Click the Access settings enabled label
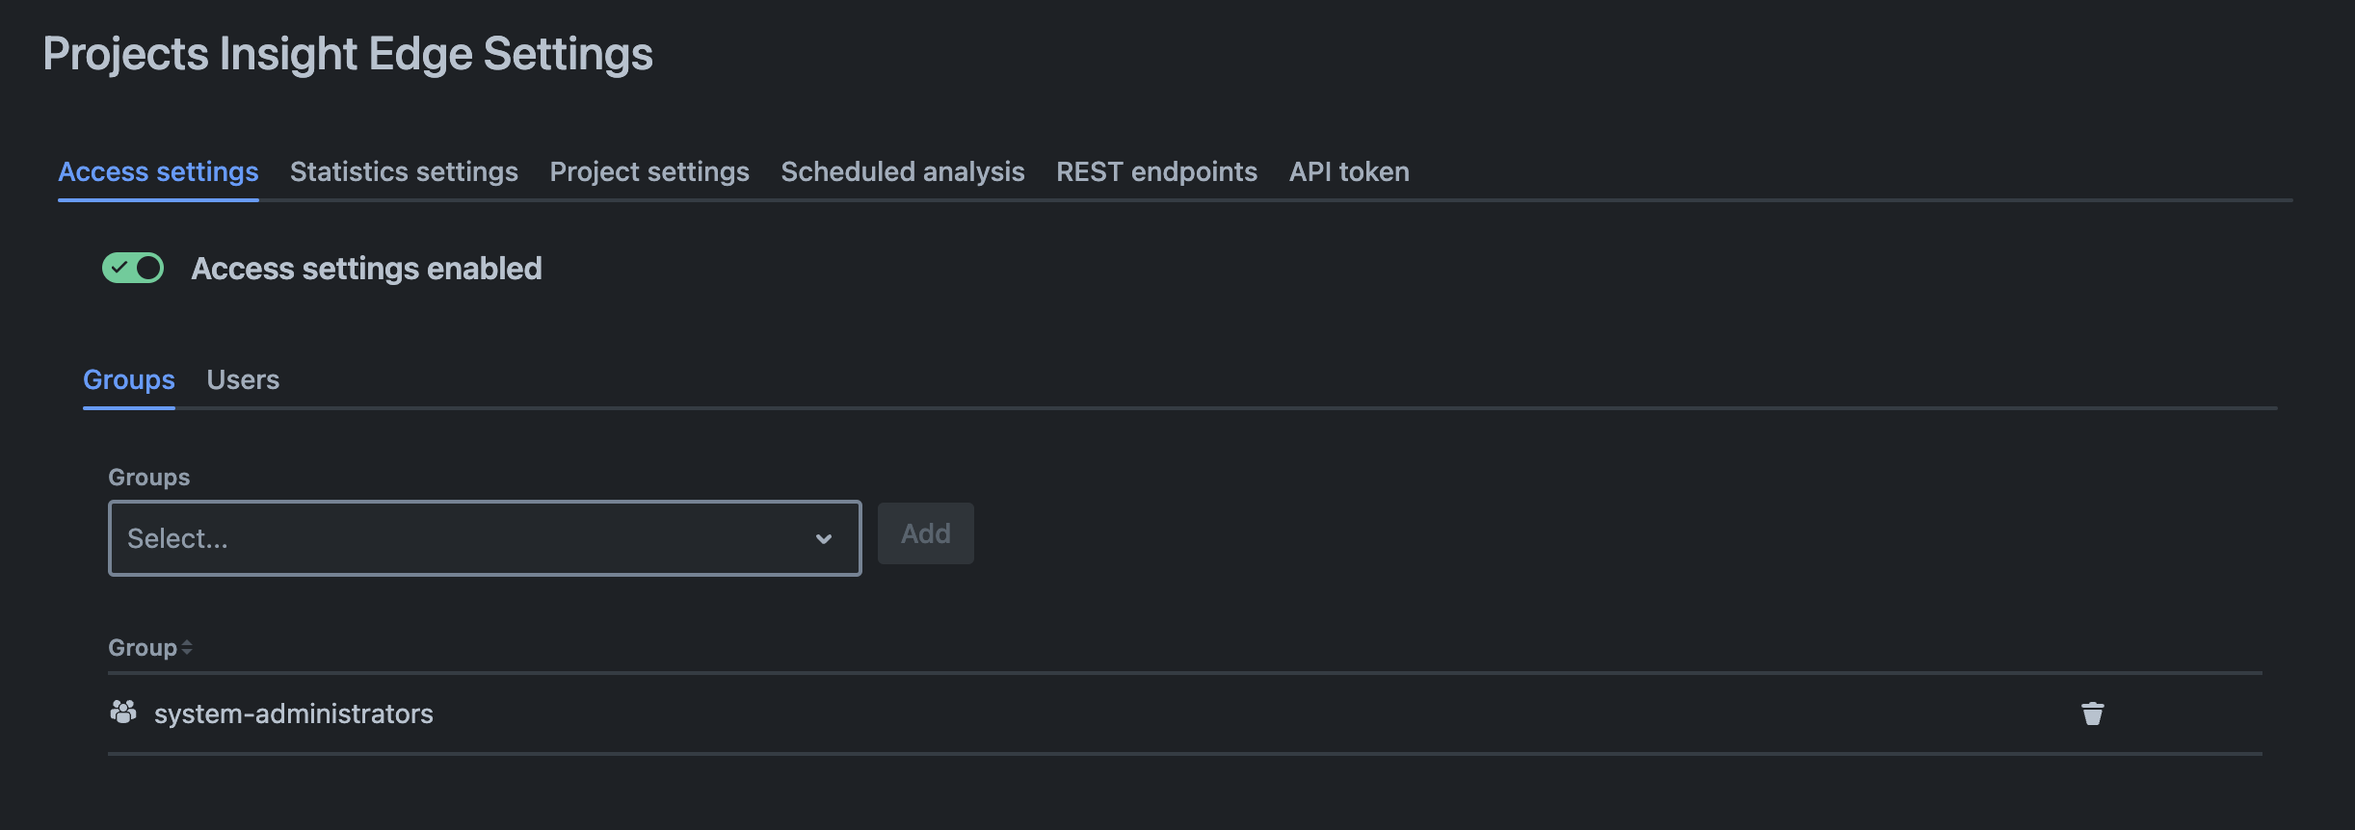Image resolution: width=2355 pixels, height=830 pixels. point(366,269)
